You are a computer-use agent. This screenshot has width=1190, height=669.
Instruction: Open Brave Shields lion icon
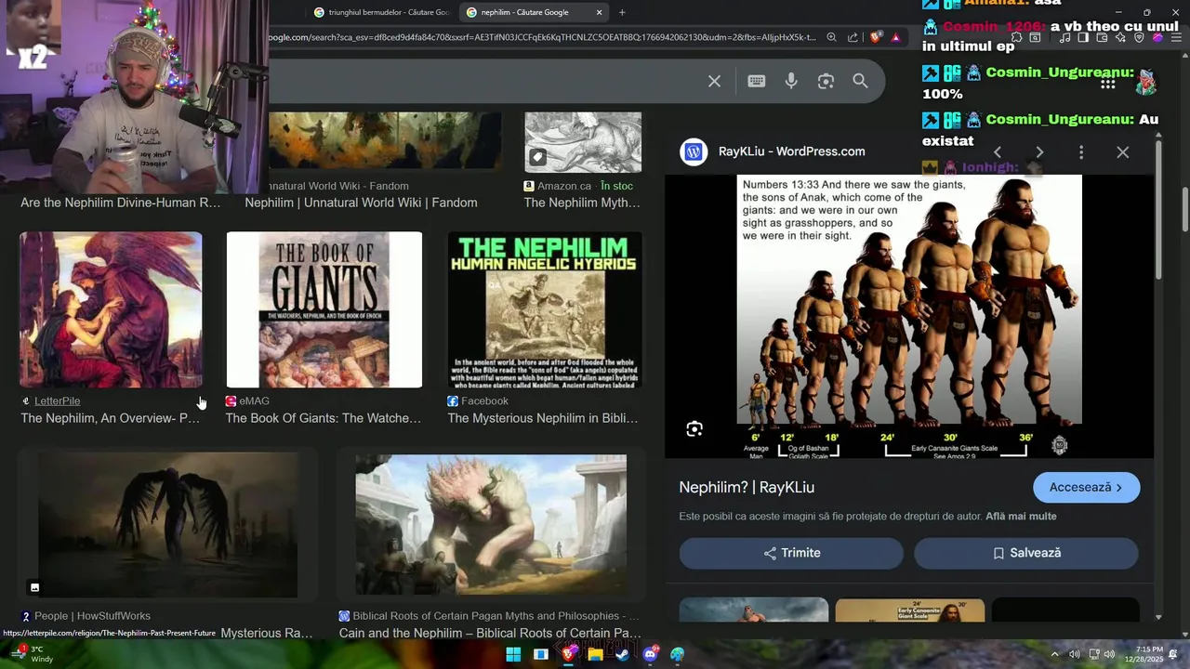[876, 38]
